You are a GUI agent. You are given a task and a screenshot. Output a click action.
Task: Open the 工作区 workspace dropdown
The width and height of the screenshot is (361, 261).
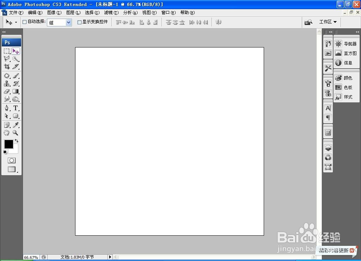click(328, 22)
